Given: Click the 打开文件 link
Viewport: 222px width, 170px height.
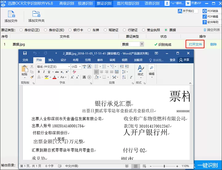Looking at the screenshot, I should point(195,44).
